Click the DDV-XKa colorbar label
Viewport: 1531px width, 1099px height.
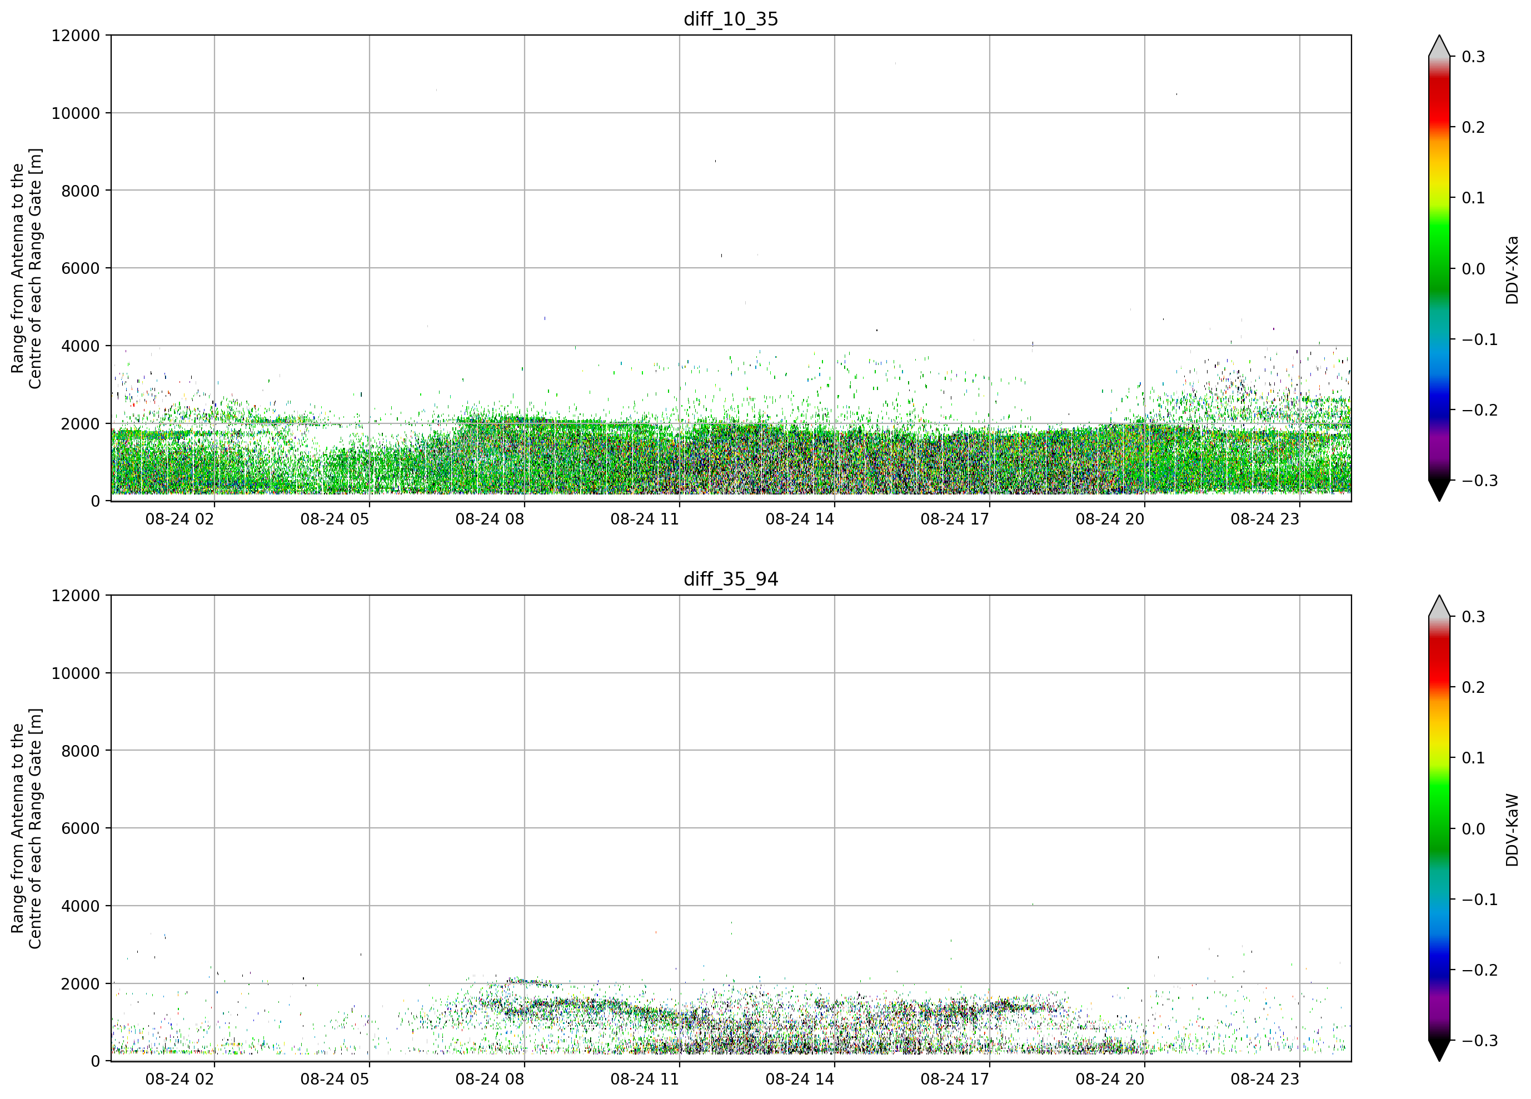pyautogui.click(x=1512, y=269)
